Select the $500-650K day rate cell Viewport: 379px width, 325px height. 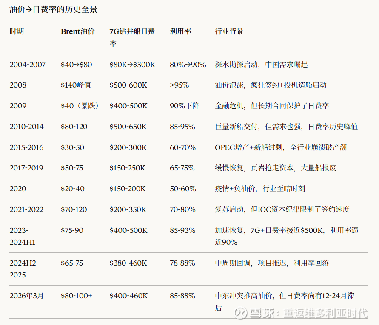click(x=128, y=127)
